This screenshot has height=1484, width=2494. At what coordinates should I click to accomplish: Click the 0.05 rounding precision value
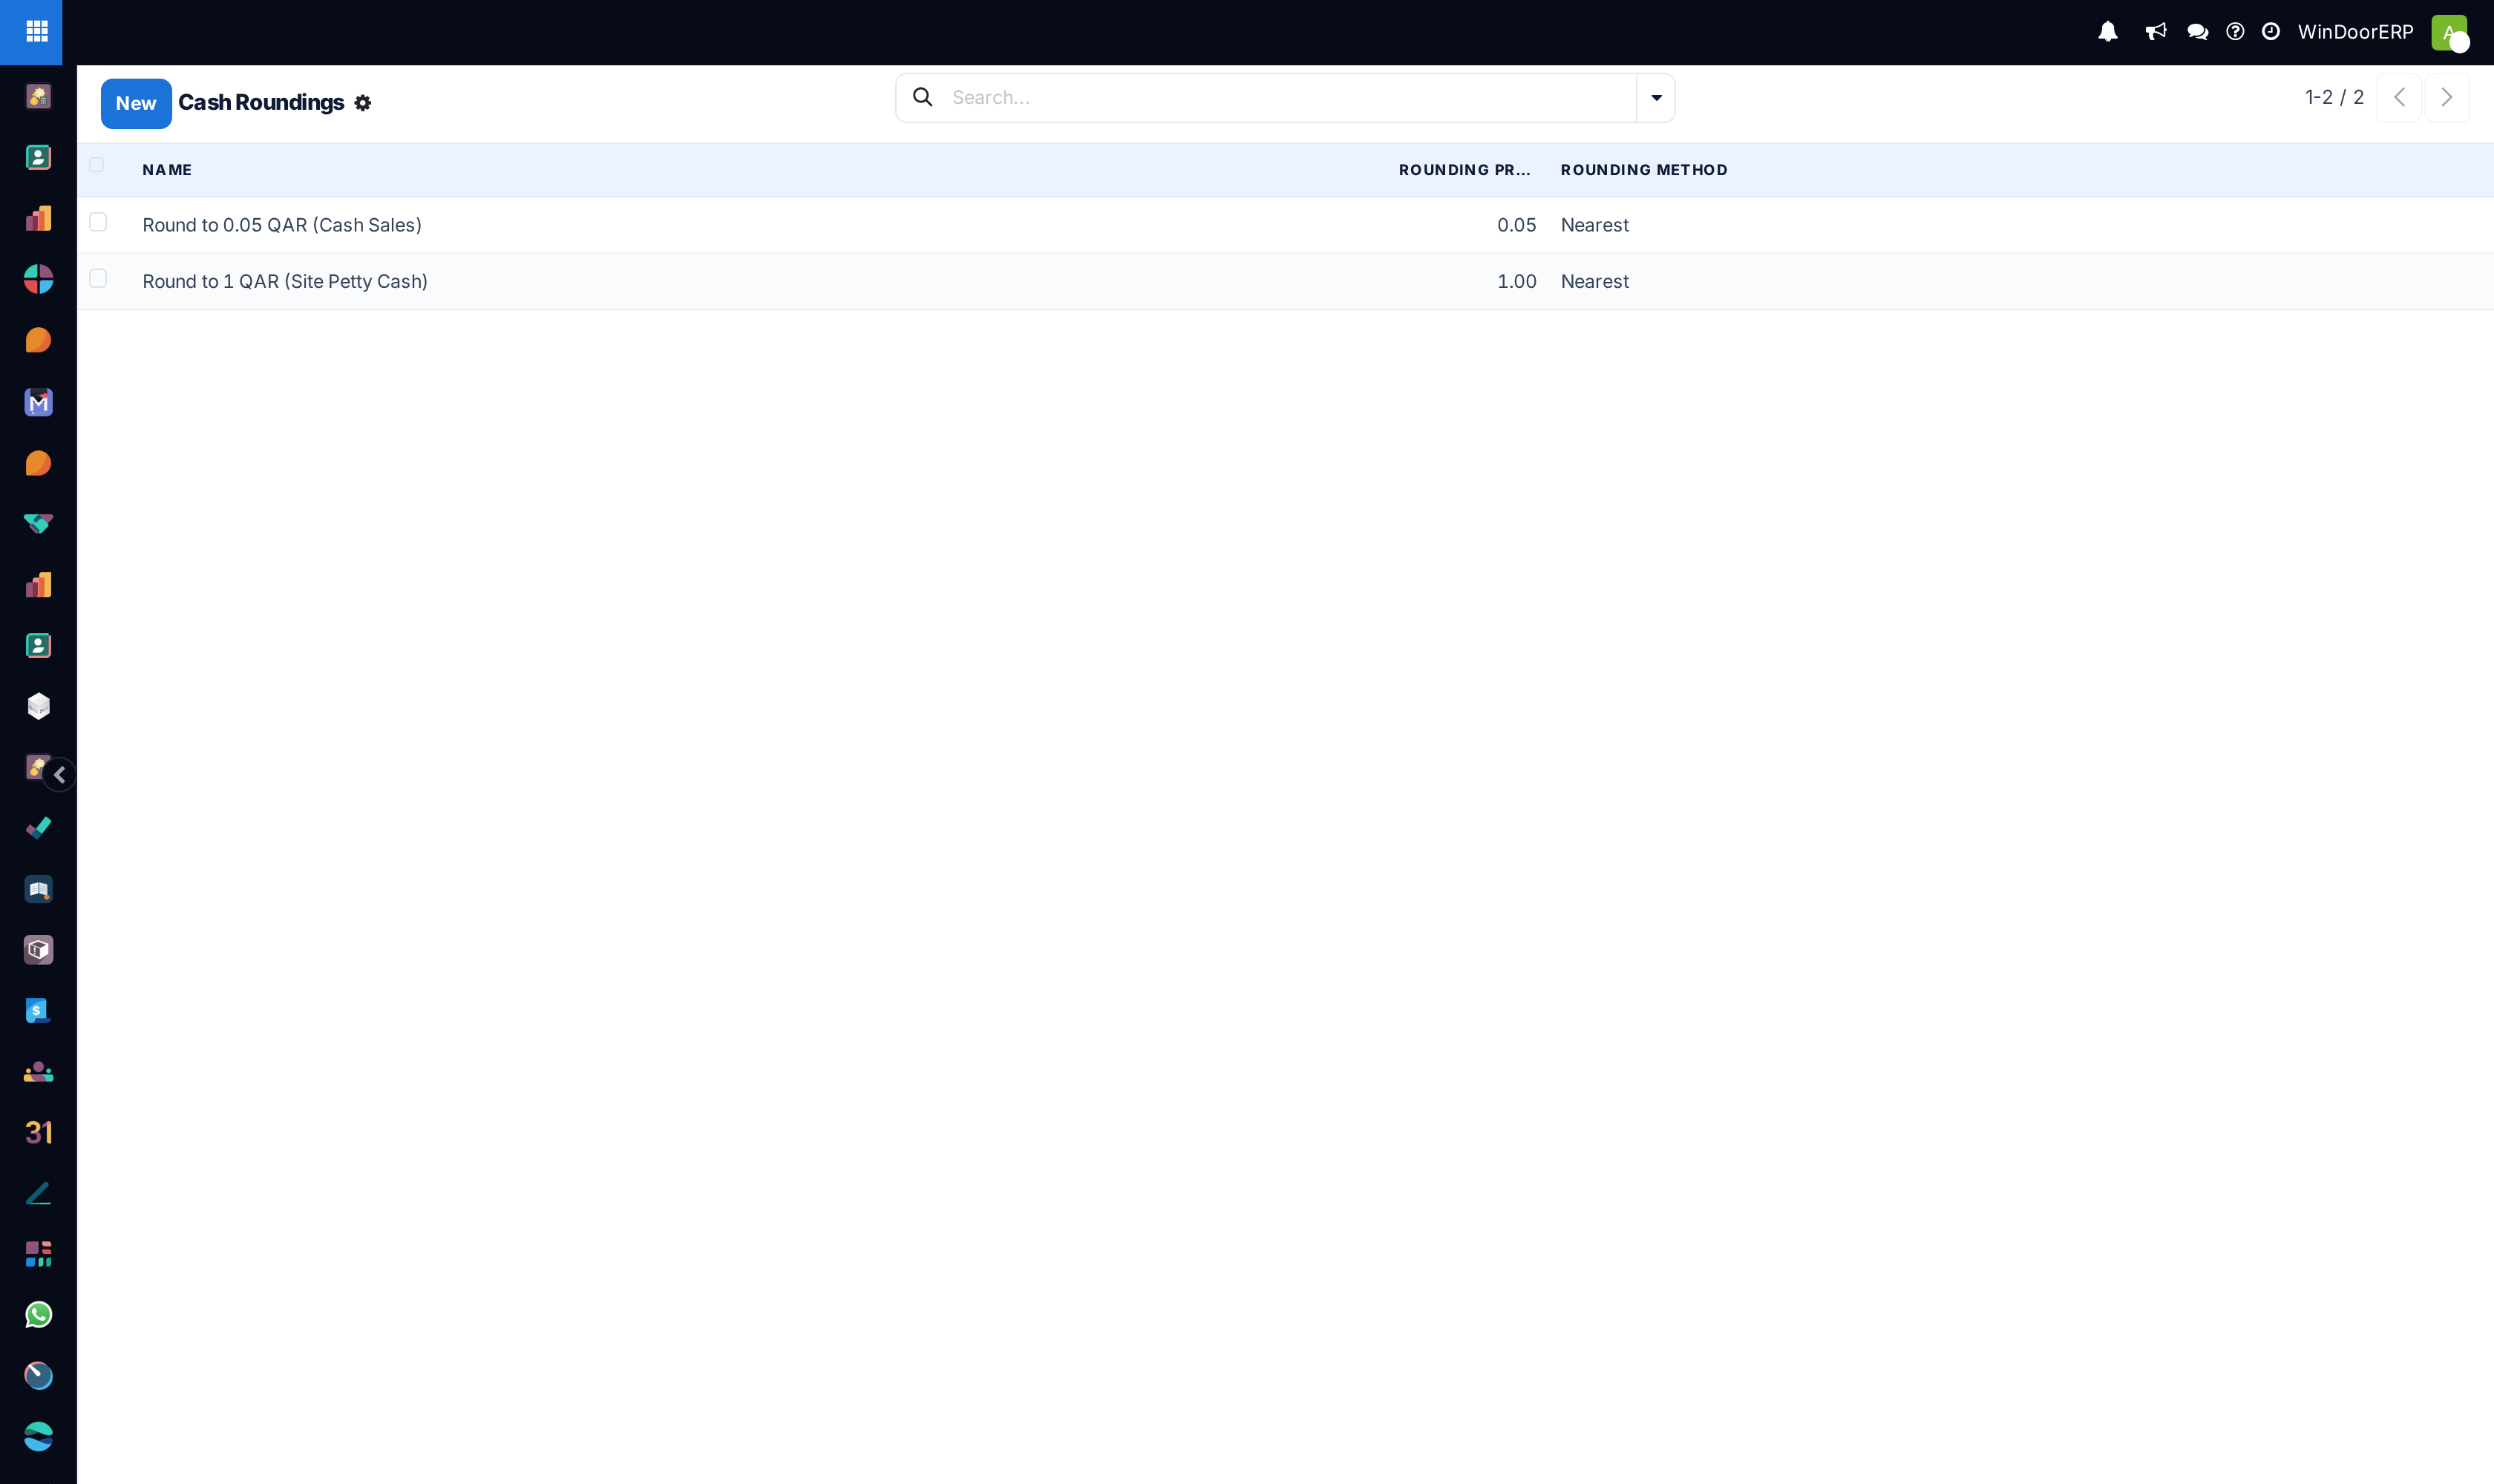coord(1516,225)
